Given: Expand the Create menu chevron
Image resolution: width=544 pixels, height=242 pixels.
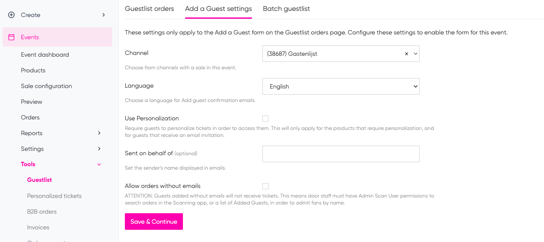Looking at the screenshot, I should coord(103,15).
